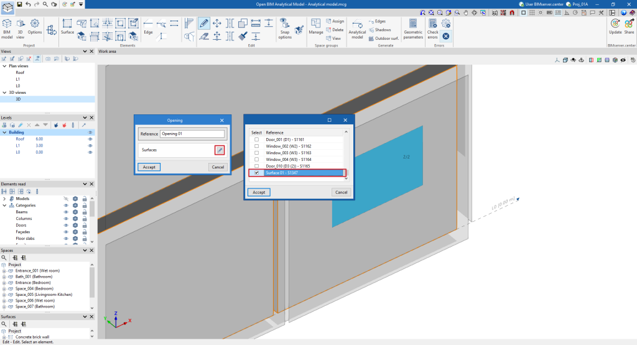637x345 pixels.
Task: Click the Surfaces edit pencil in Opening dialog
Action: pyautogui.click(x=220, y=150)
